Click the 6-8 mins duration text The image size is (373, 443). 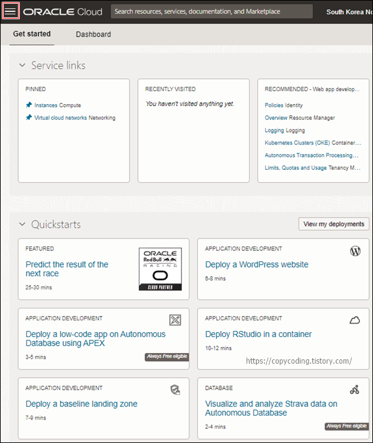point(216,279)
